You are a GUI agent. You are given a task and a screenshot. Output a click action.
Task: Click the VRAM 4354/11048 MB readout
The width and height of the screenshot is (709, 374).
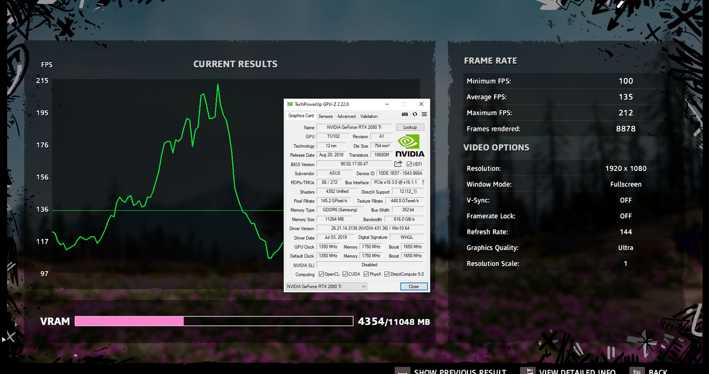click(394, 321)
